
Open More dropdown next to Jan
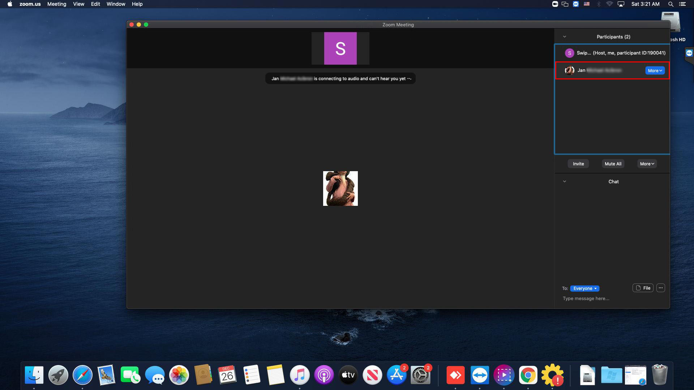coord(655,70)
